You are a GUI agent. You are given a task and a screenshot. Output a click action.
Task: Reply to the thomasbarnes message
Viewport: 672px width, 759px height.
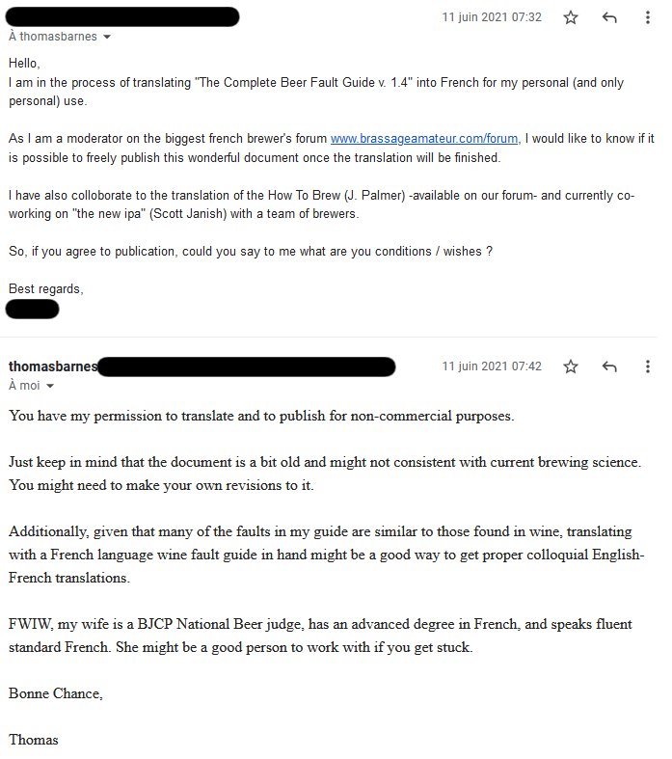tap(609, 366)
